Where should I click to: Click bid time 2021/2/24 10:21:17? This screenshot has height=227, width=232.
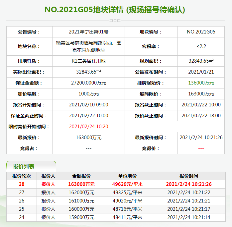coord(189,209)
